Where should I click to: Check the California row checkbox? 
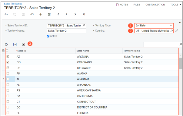coord(8,96)
